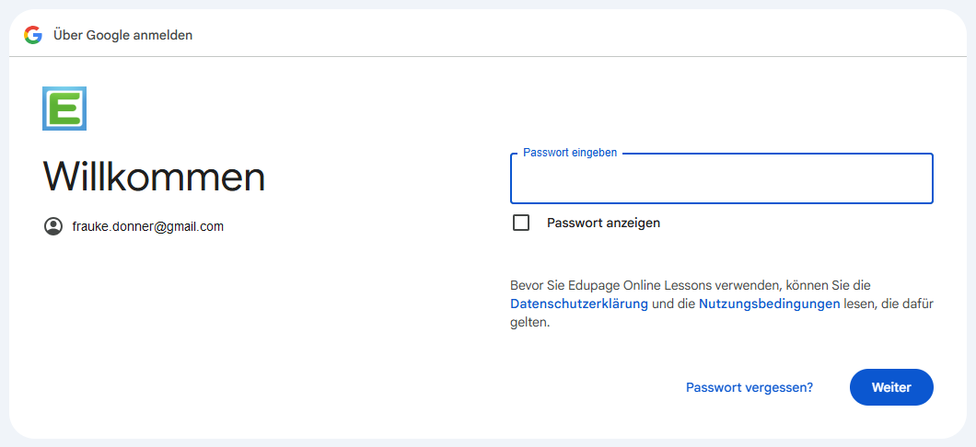Click the Passwort anzeigen label text
The height and width of the screenshot is (447, 976).
(x=603, y=223)
